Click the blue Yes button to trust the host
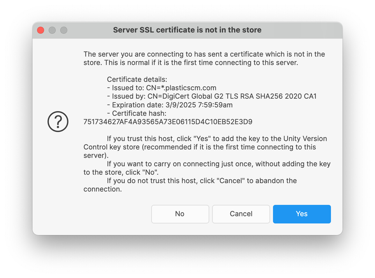 coord(302,214)
